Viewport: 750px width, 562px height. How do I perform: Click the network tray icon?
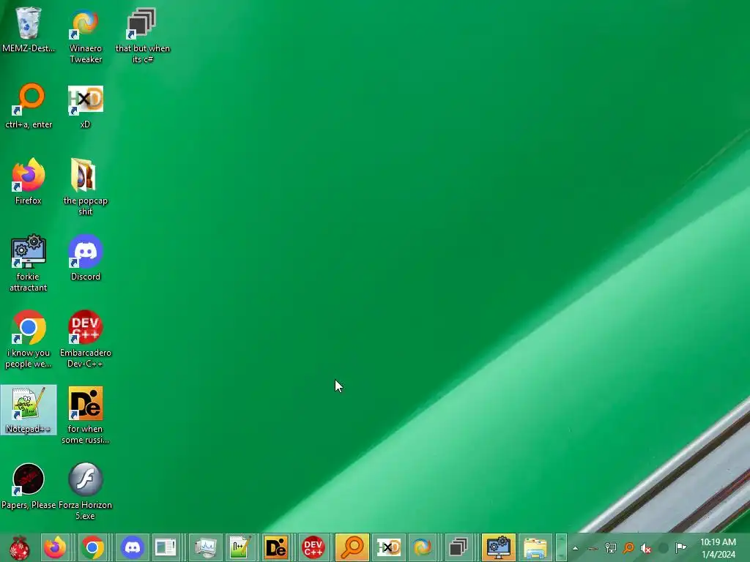click(611, 548)
